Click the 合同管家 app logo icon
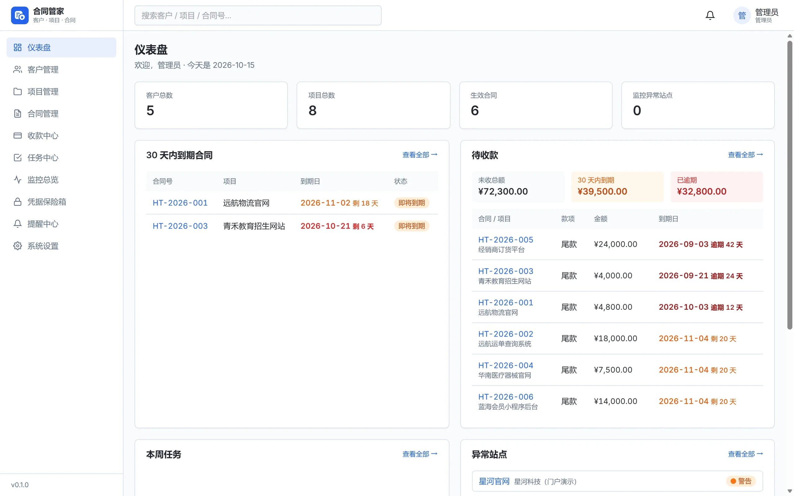The width and height of the screenshot is (794, 496). click(20, 15)
